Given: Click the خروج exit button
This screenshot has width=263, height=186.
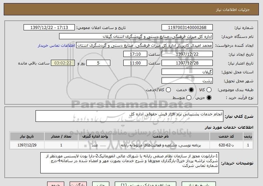Looking at the screenshot, I should coord(56,184).
